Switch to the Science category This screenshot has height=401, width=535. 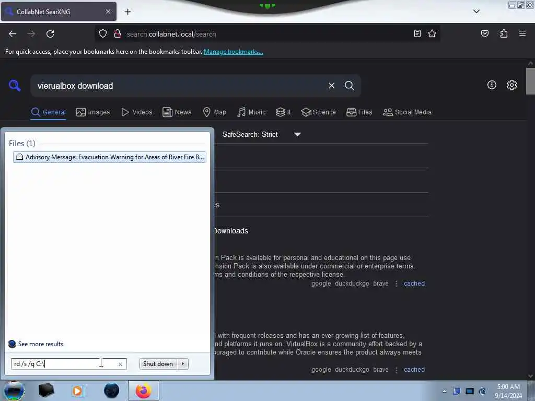tap(318, 112)
